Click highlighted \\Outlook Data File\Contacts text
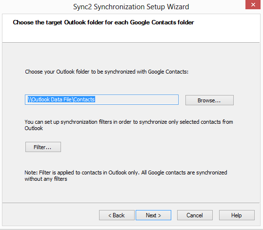 pos(61,99)
